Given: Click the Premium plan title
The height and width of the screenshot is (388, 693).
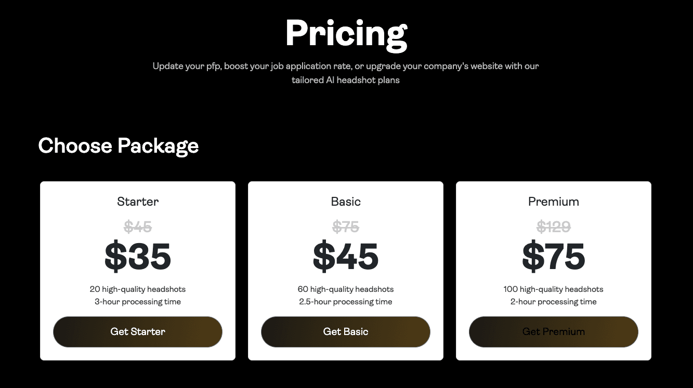Looking at the screenshot, I should [x=553, y=202].
